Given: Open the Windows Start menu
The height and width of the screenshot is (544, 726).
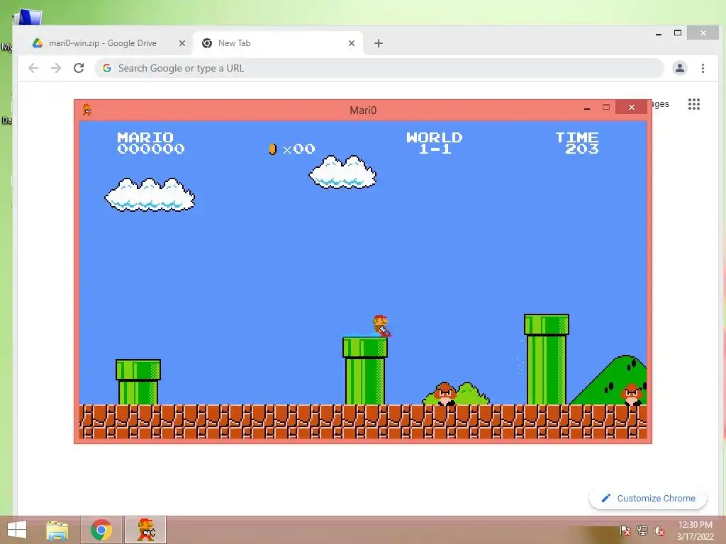Looking at the screenshot, I should [17, 530].
